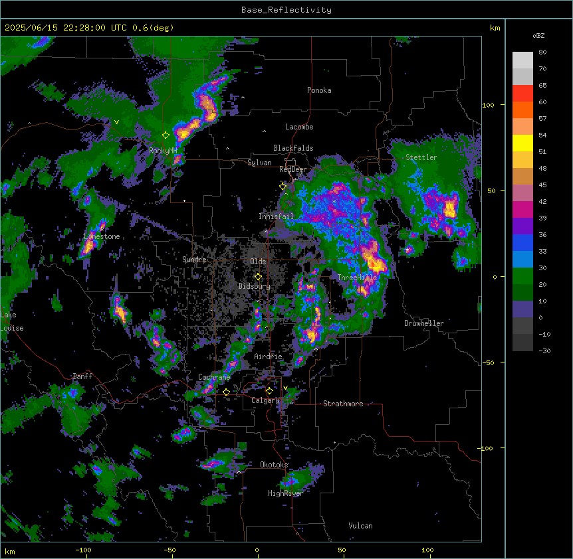Click the Sundre city label
The image size is (573, 559).
point(194,260)
